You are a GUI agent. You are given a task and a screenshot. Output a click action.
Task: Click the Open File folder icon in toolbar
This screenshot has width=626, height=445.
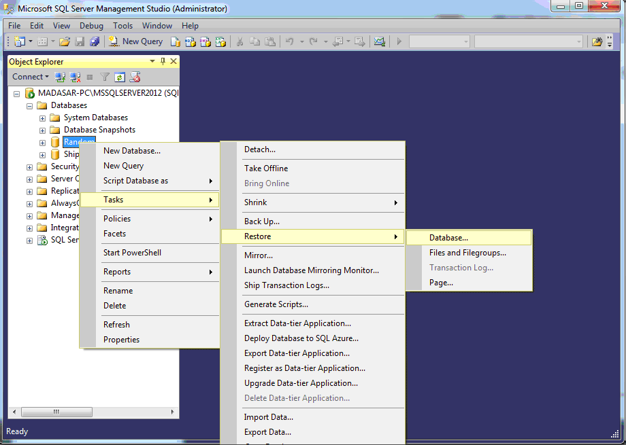click(x=65, y=41)
